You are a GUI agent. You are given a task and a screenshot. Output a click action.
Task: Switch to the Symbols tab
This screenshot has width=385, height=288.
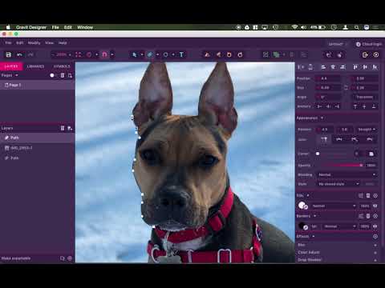pos(62,66)
